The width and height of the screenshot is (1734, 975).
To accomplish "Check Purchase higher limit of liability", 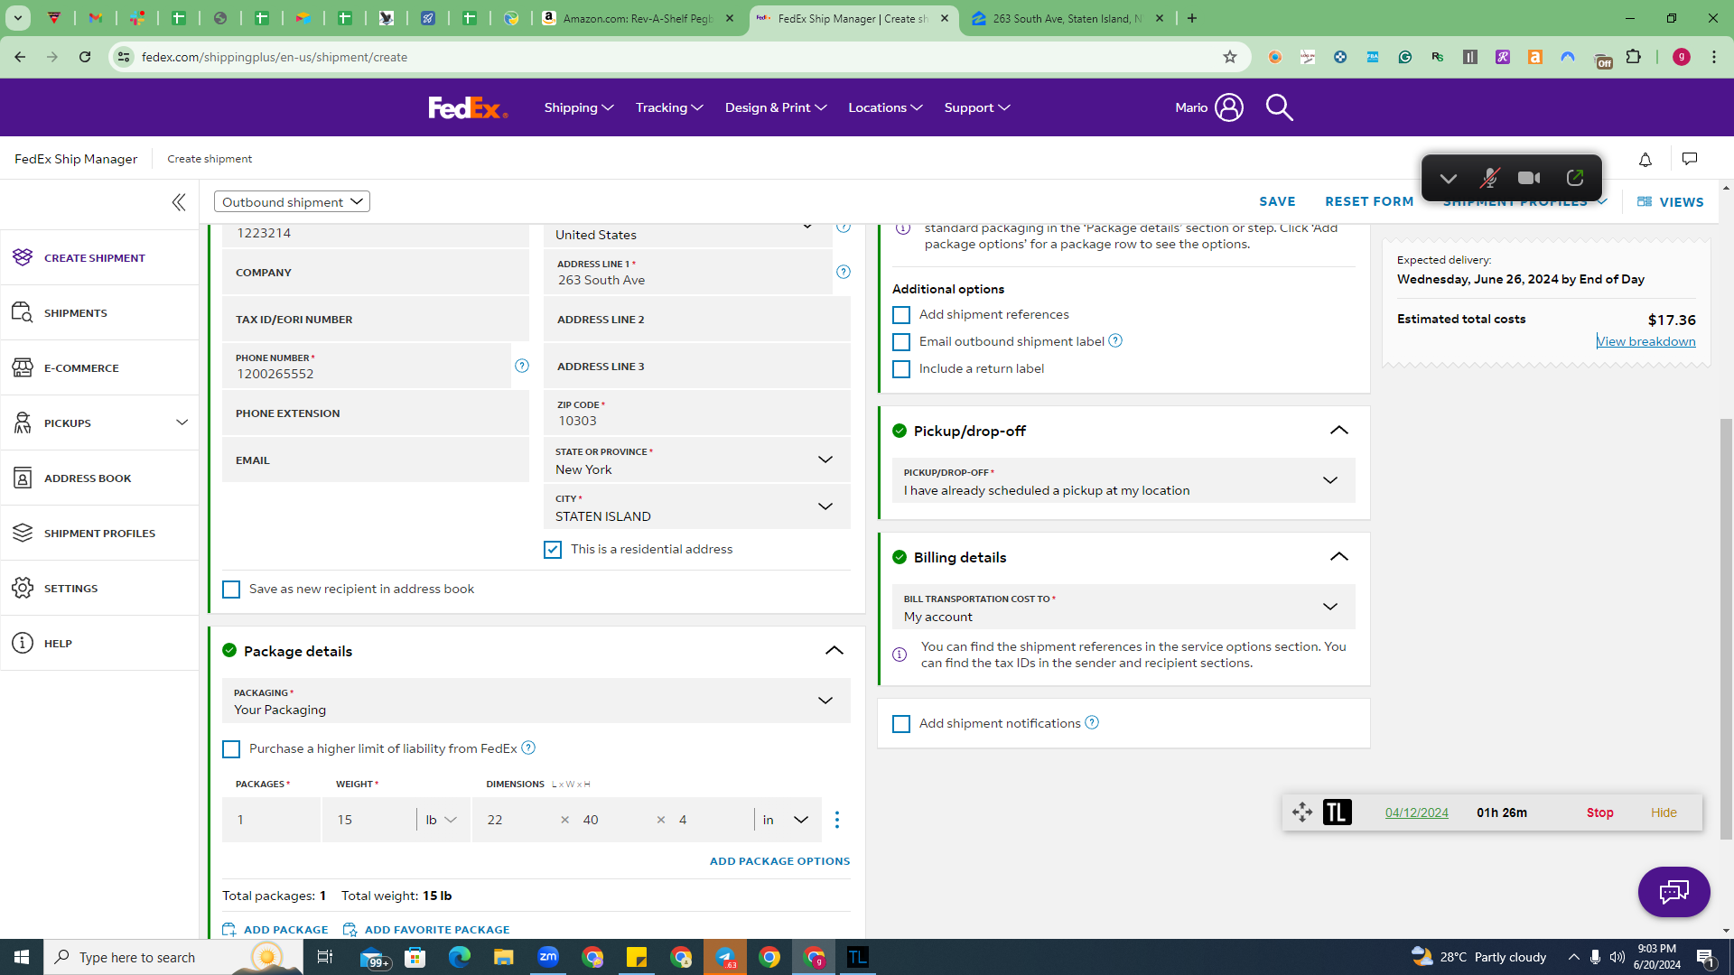I will 231,749.
